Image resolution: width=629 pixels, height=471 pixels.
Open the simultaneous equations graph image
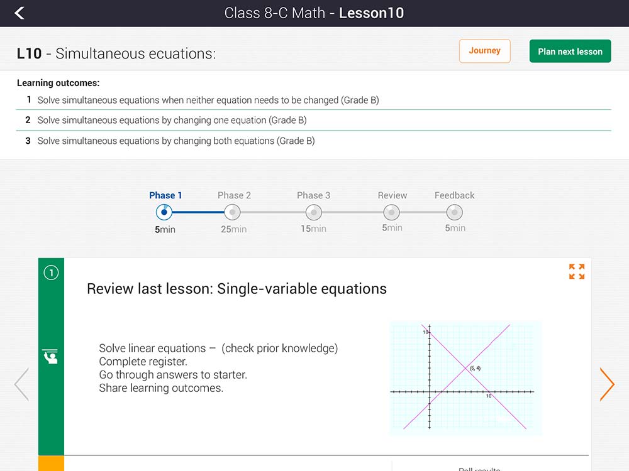465,379
